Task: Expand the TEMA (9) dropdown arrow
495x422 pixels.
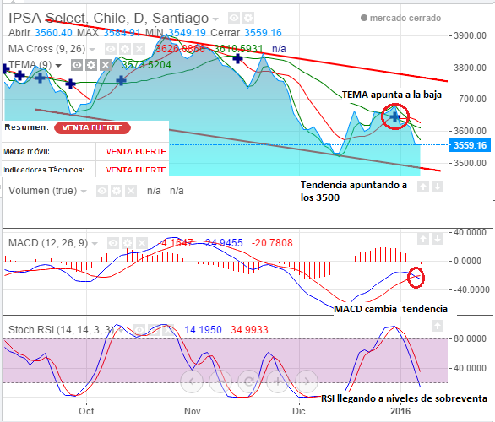Action: (58, 66)
